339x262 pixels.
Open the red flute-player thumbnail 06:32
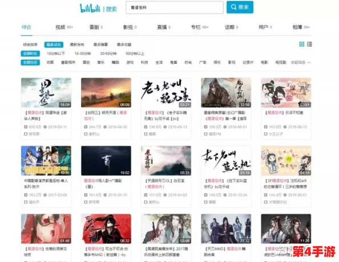[x=106, y=229]
